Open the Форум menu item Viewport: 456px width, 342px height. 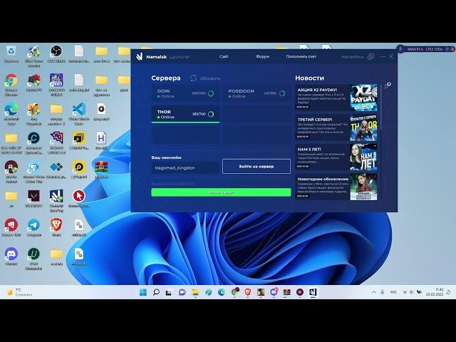click(x=262, y=56)
